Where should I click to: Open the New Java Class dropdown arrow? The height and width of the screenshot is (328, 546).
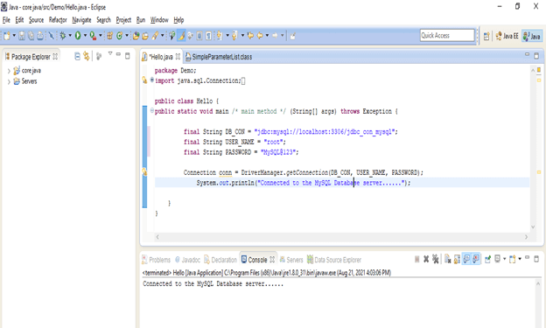click(127, 36)
